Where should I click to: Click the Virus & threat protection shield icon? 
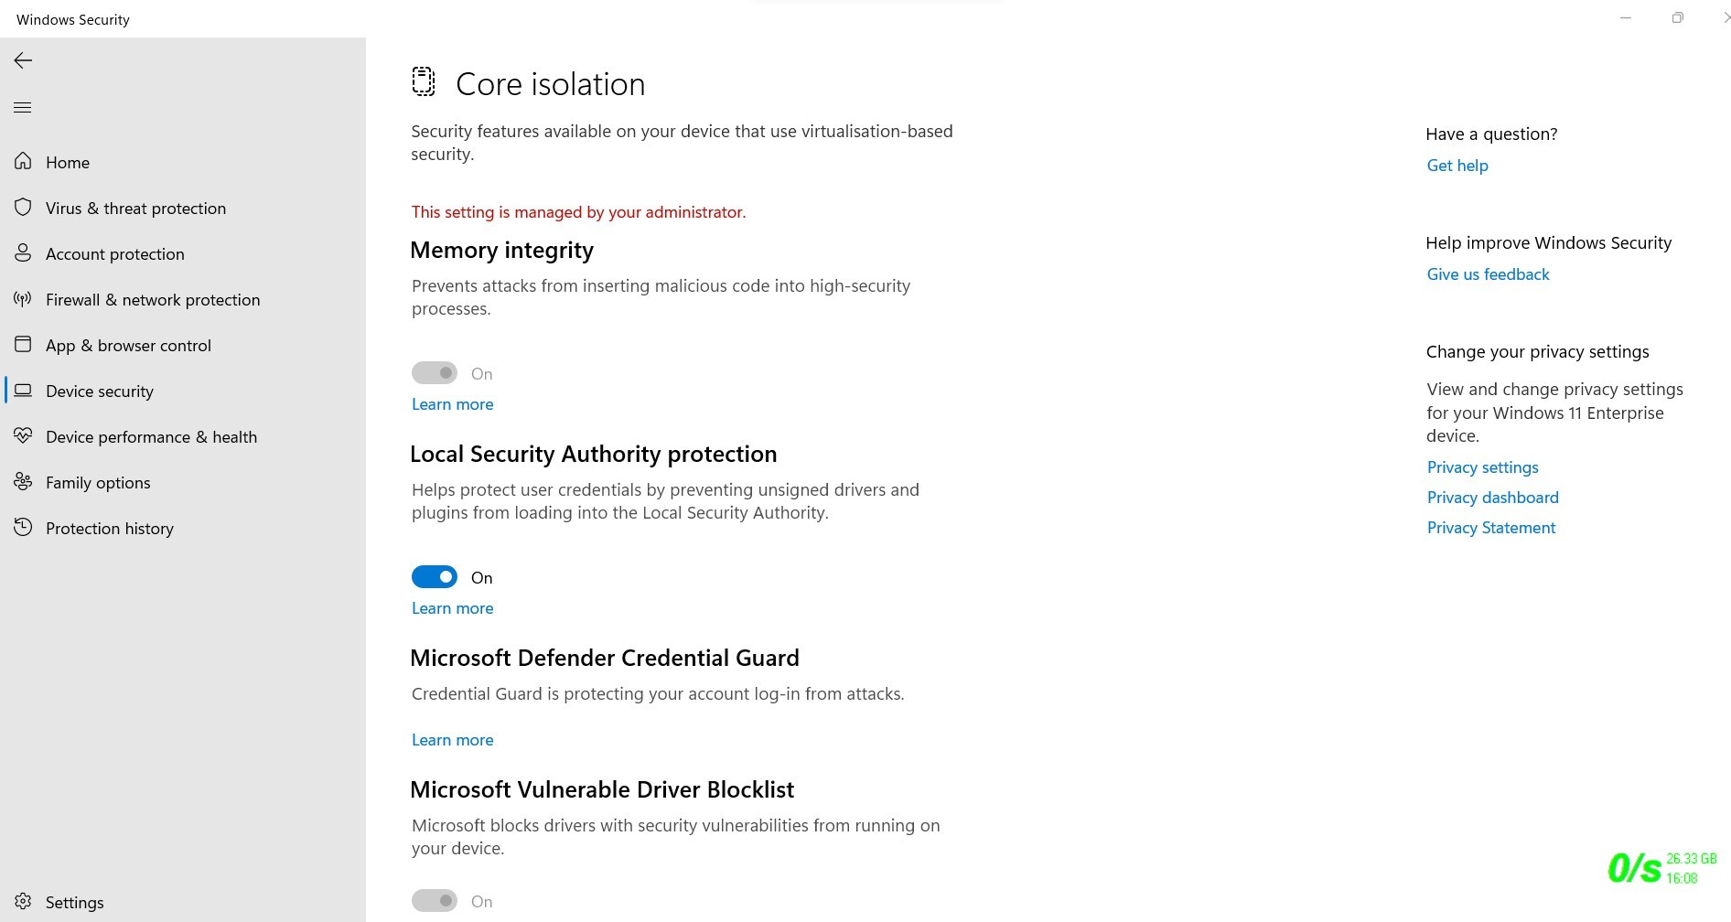click(23, 208)
